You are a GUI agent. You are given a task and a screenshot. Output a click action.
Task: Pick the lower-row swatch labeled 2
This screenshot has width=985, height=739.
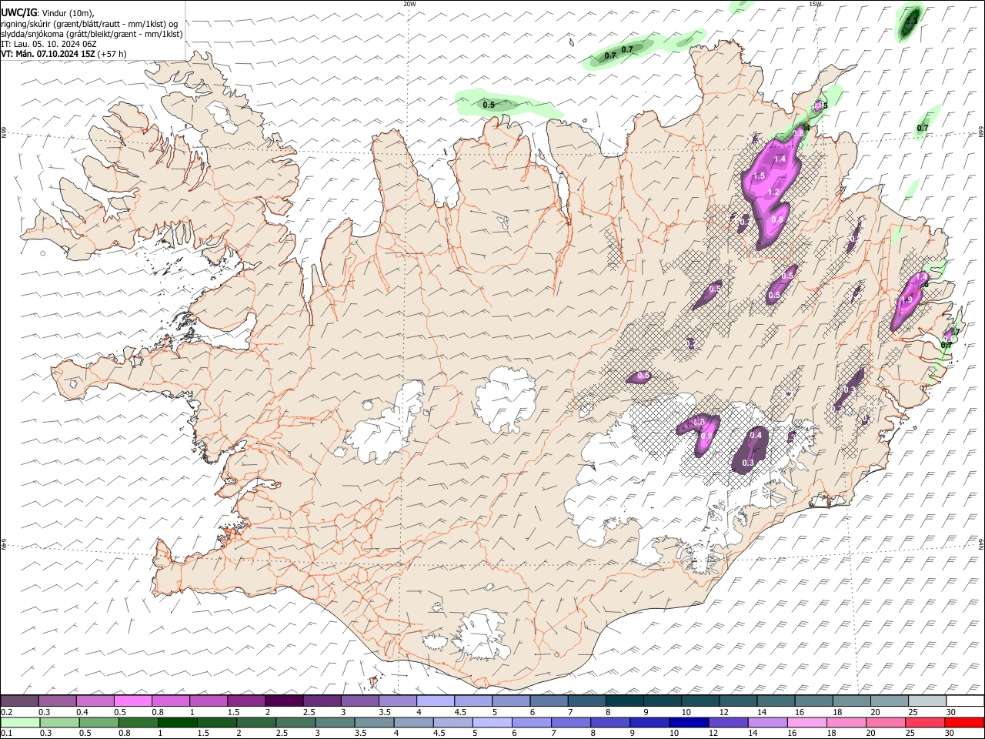click(x=256, y=722)
